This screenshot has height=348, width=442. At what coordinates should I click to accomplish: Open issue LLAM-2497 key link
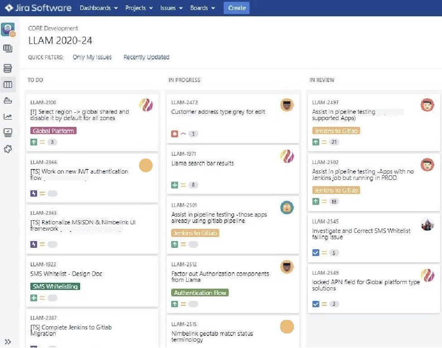point(325,102)
